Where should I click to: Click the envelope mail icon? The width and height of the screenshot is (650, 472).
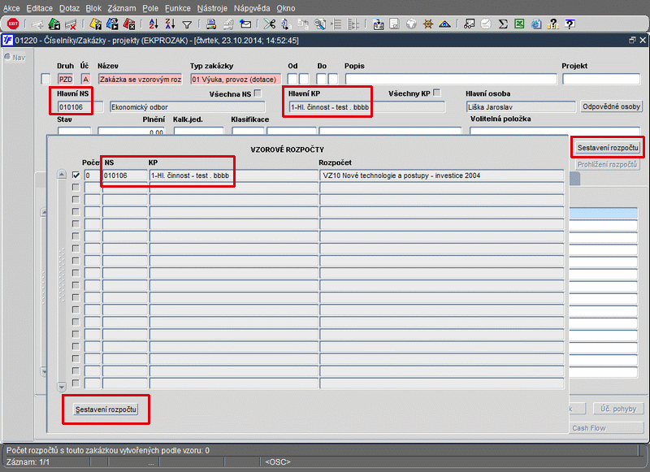(x=245, y=24)
